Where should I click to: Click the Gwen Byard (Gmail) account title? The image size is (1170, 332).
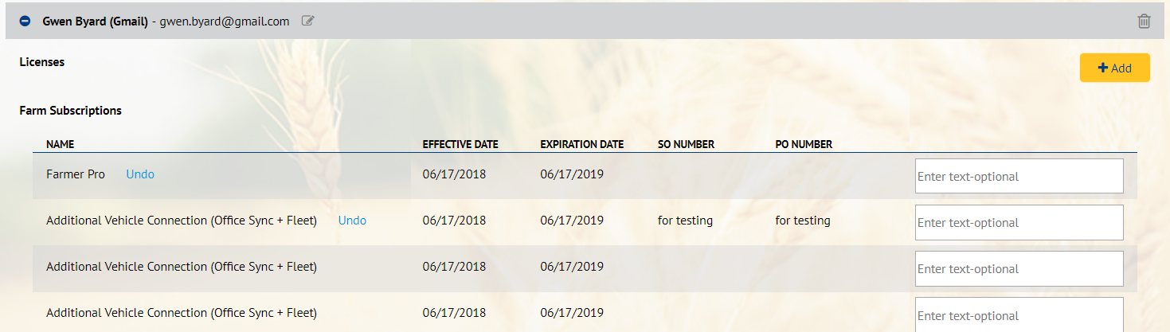[95, 22]
